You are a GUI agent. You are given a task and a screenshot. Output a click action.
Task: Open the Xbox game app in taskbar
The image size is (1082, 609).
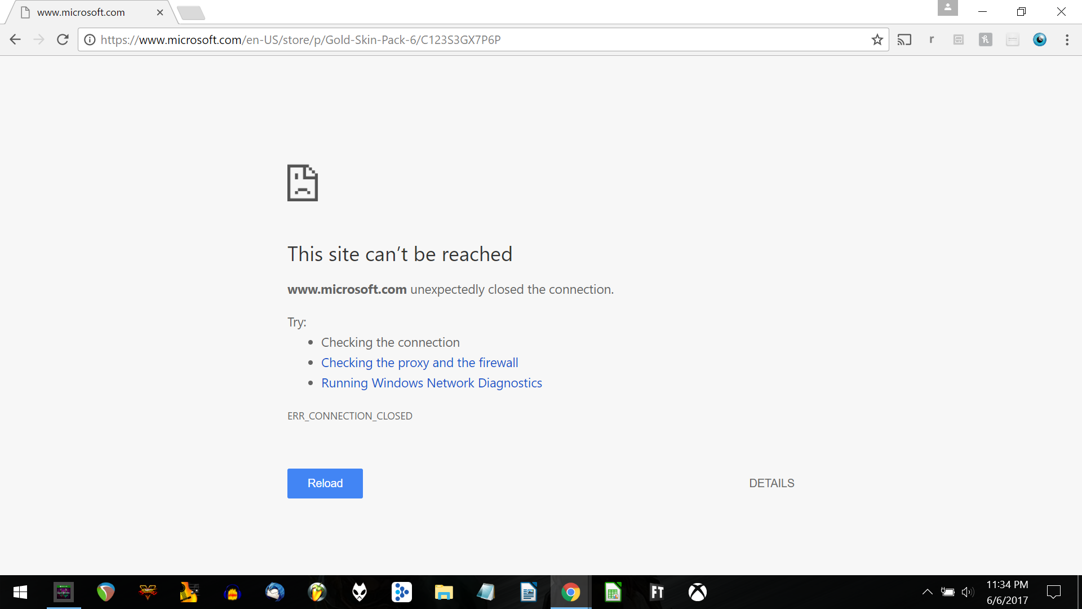click(64, 592)
